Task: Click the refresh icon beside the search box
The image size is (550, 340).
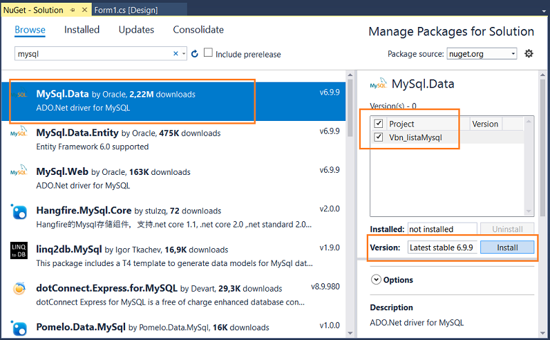Action: [195, 54]
